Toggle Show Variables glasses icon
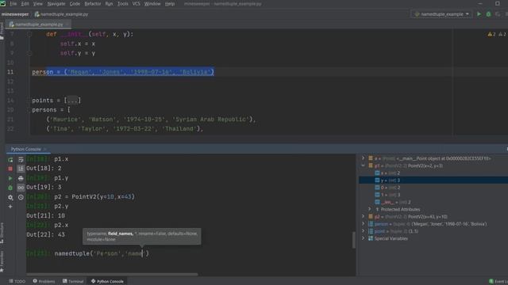508x285 pixels. click(x=21, y=188)
